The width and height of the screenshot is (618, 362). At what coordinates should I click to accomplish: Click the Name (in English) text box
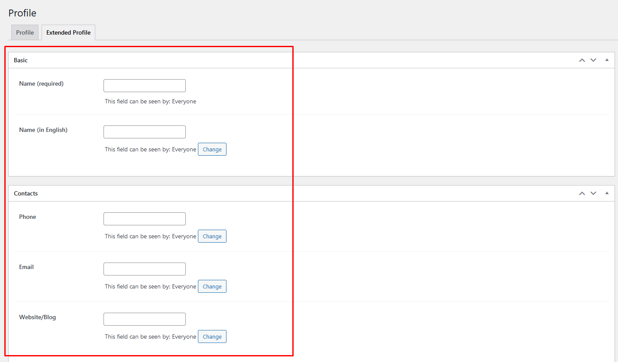145,132
